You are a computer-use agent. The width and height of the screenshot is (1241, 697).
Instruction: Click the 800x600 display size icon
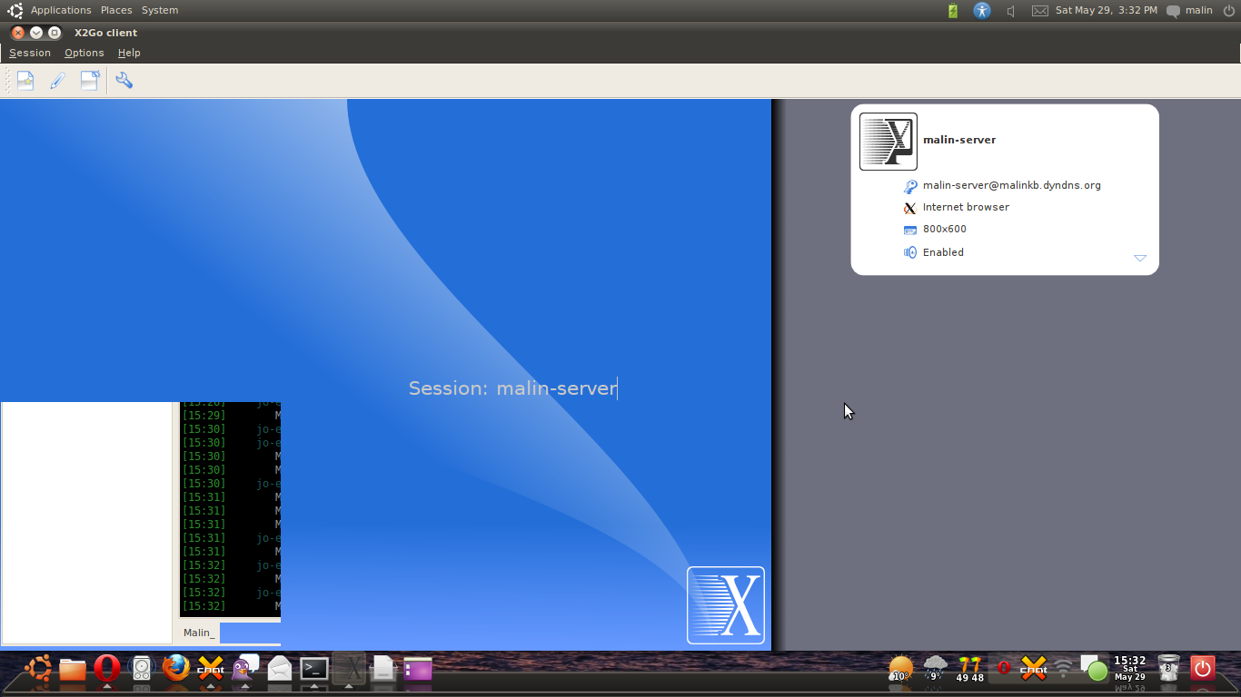click(909, 230)
